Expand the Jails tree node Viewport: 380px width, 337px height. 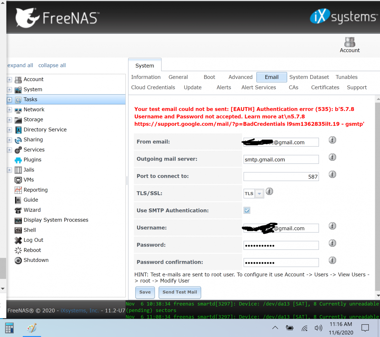click(x=10, y=170)
